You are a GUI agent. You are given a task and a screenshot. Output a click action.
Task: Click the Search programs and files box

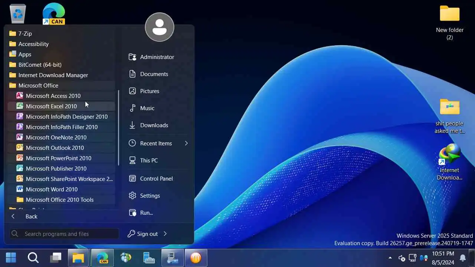coord(64,234)
